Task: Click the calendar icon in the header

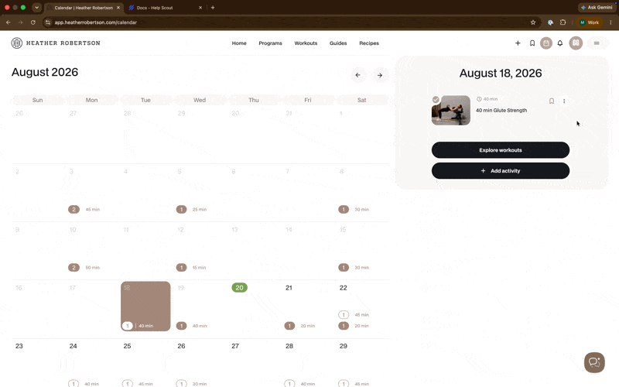Action: 546,43
